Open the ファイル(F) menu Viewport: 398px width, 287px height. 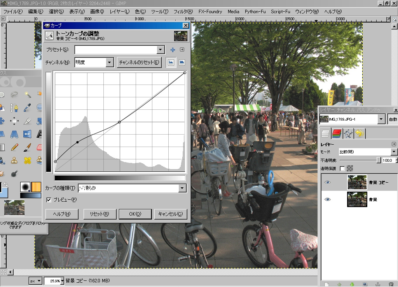(13, 12)
